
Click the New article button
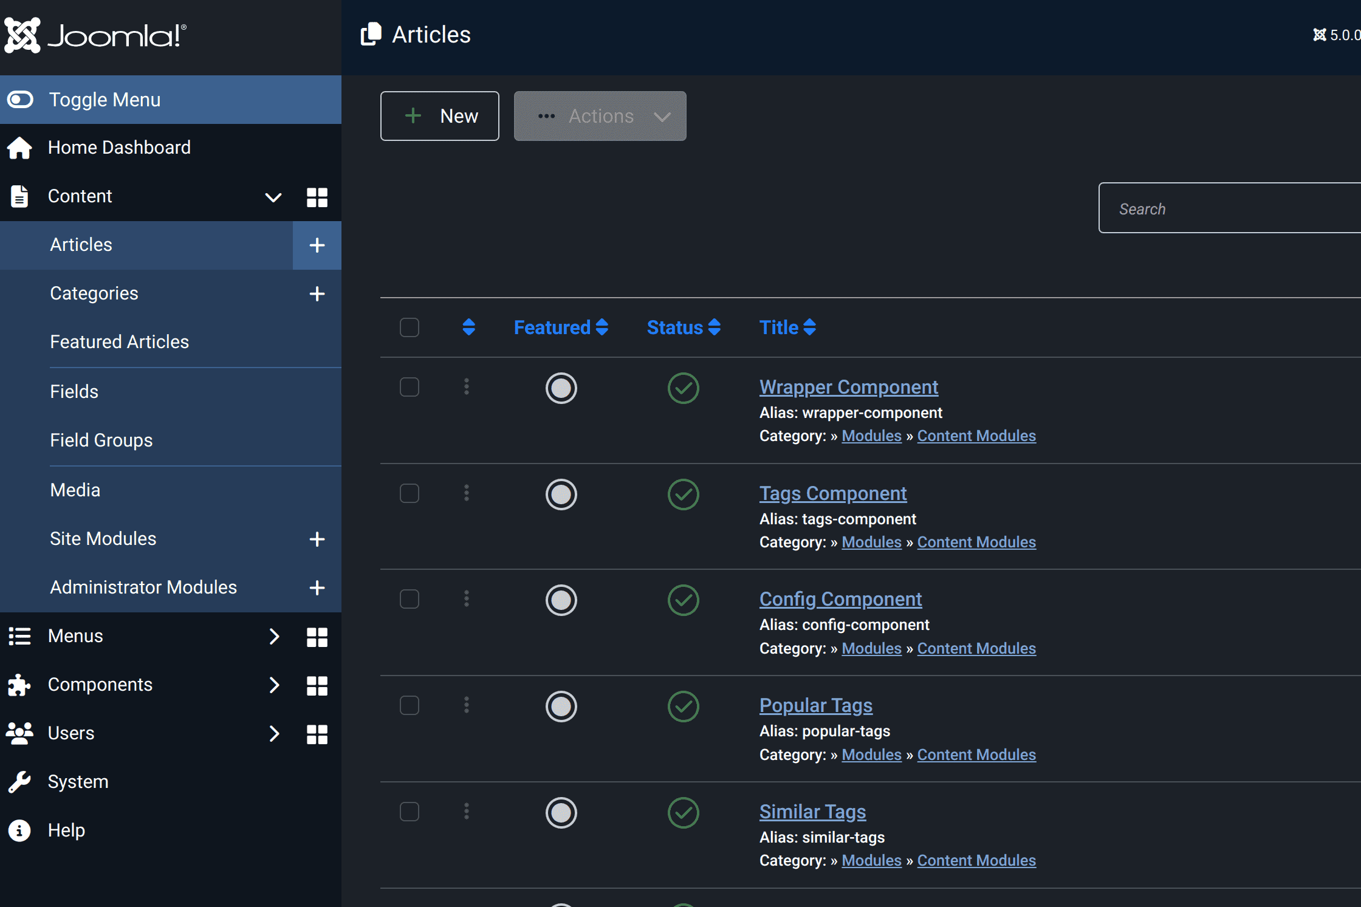click(440, 116)
